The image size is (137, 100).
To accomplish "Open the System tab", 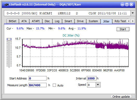I will [93, 21].
